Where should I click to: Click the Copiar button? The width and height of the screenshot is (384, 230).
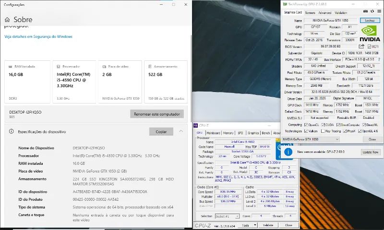pos(161,131)
